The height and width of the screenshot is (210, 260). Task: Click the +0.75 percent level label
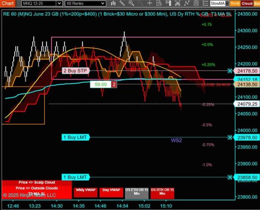207,24
